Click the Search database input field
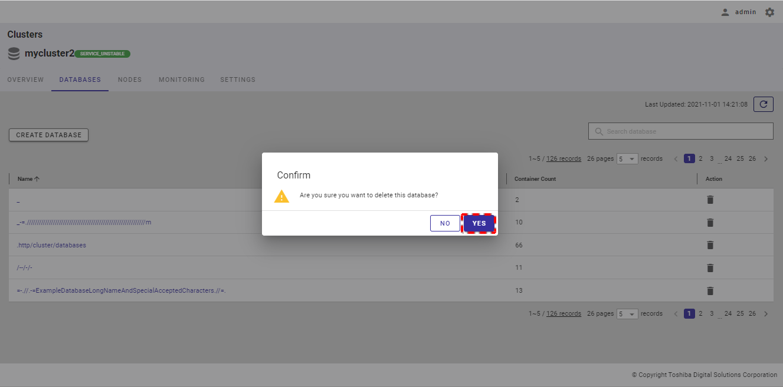This screenshot has height=387, width=783. coord(684,131)
